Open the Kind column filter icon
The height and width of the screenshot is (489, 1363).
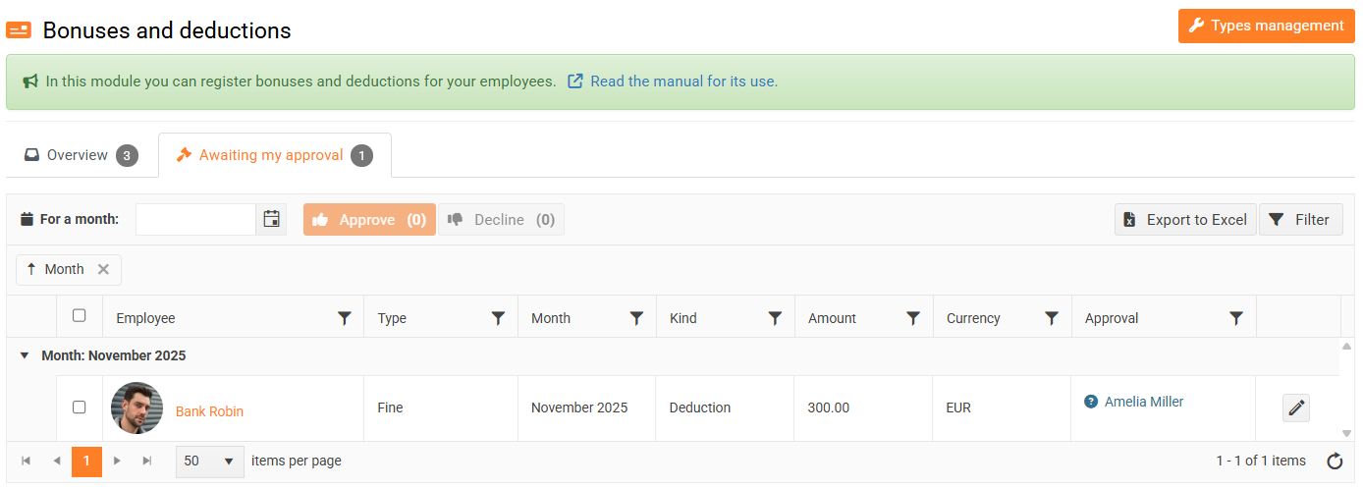[x=775, y=318]
